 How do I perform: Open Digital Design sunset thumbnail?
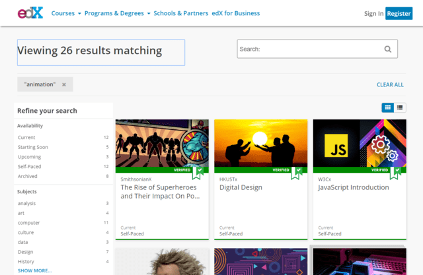[x=261, y=143]
